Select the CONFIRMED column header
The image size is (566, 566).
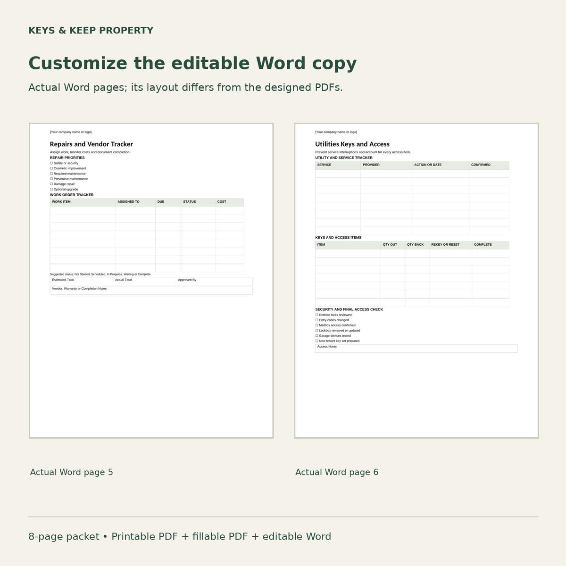point(489,166)
